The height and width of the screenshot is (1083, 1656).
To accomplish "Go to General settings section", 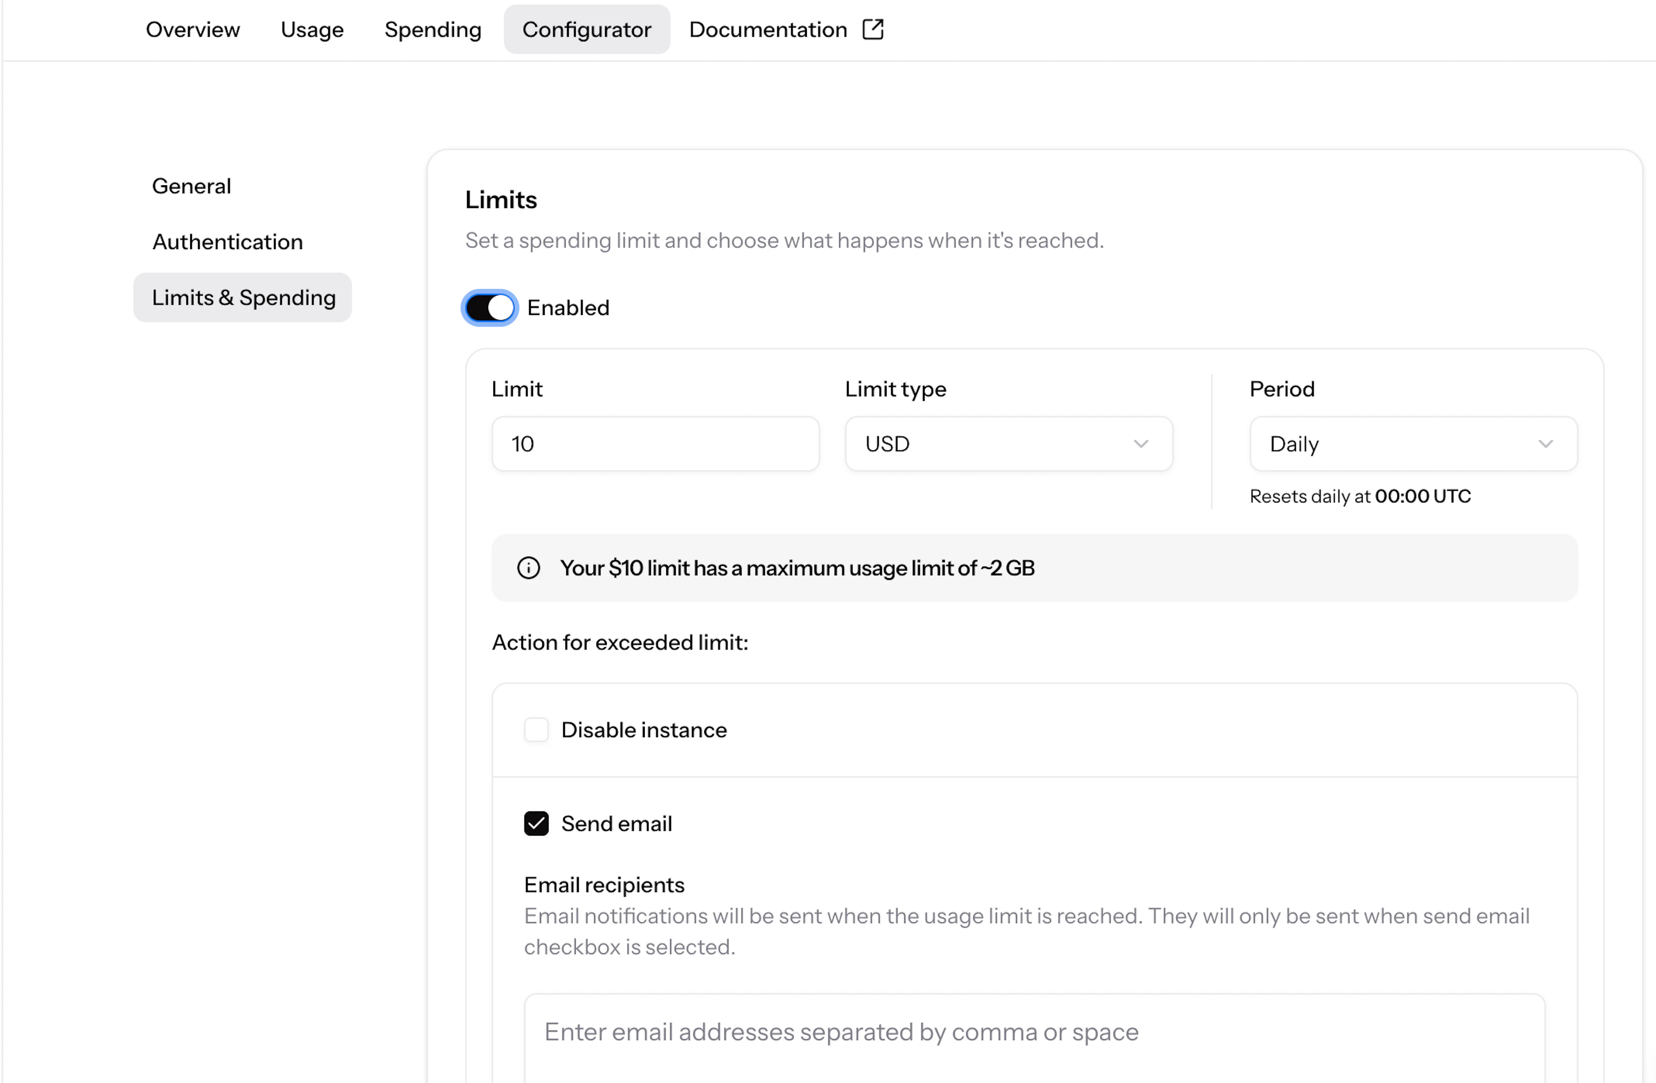I will pyautogui.click(x=191, y=186).
